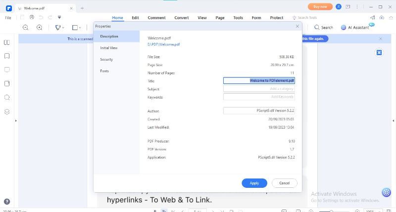Click the floating AI helper icon bottom right
This screenshot has width=396, height=212.
(387, 192)
